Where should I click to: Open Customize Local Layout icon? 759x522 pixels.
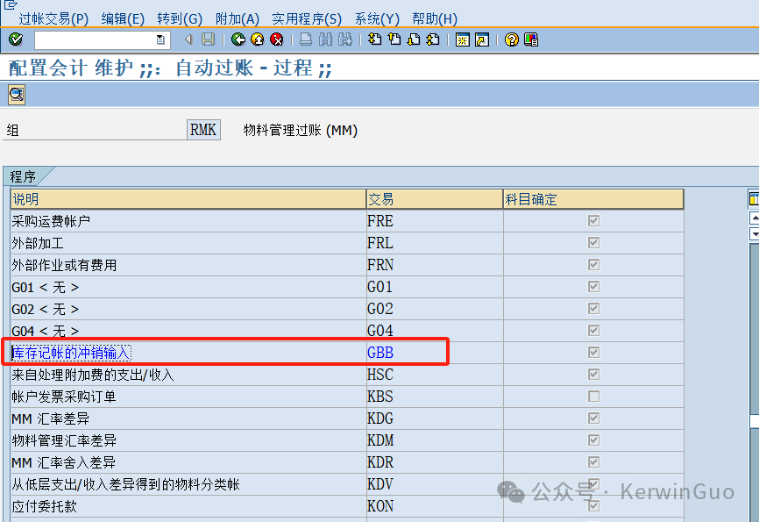click(531, 39)
